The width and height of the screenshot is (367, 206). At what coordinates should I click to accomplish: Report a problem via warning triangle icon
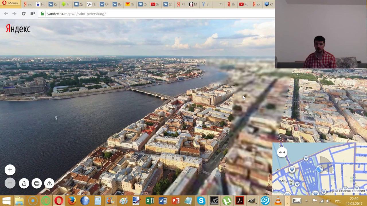pos(49,183)
